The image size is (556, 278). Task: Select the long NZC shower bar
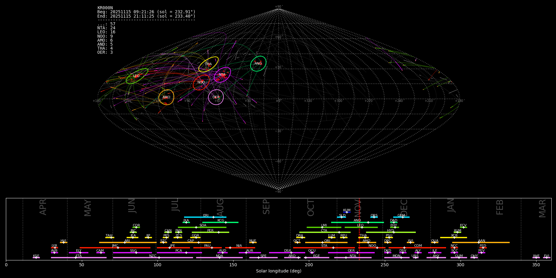[153, 258]
